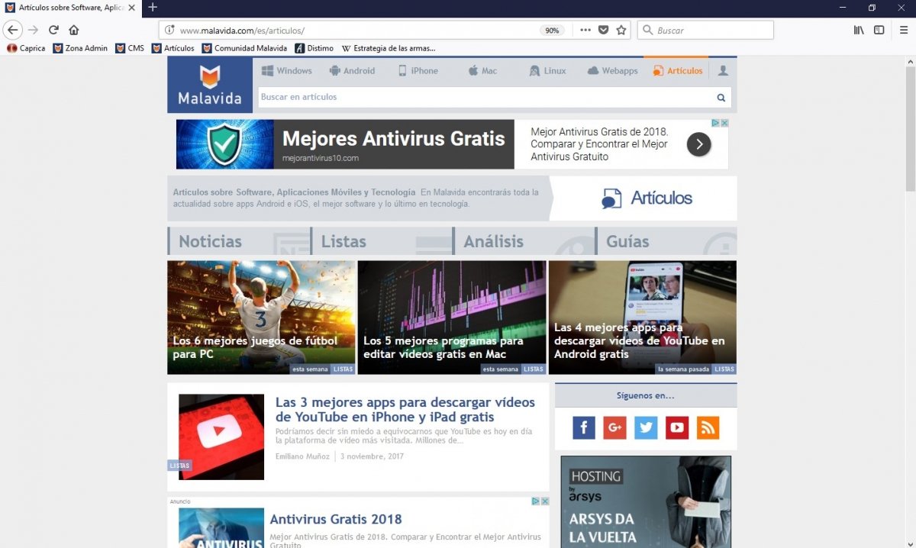Viewport: 916px width, 548px height.
Task: Open the Noticias category tab
Action: (x=239, y=241)
